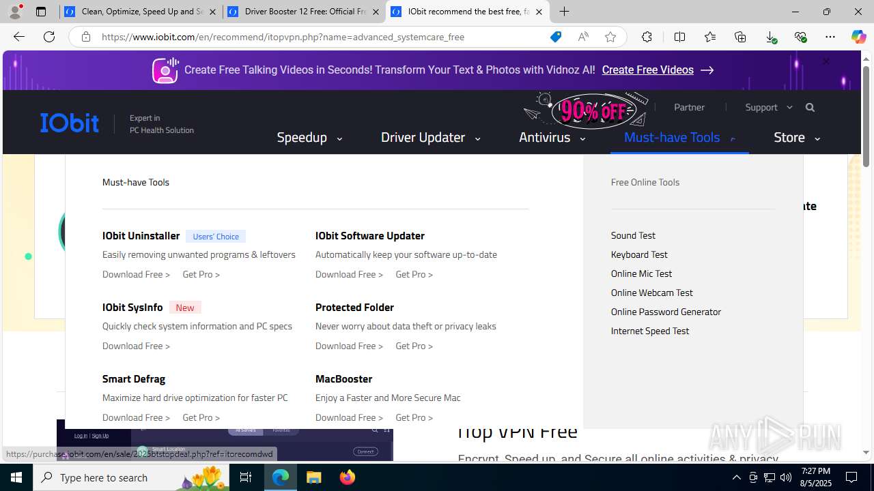The image size is (874, 491).
Task: Launch Firefox from taskbar
Action: tap(348, 477)
